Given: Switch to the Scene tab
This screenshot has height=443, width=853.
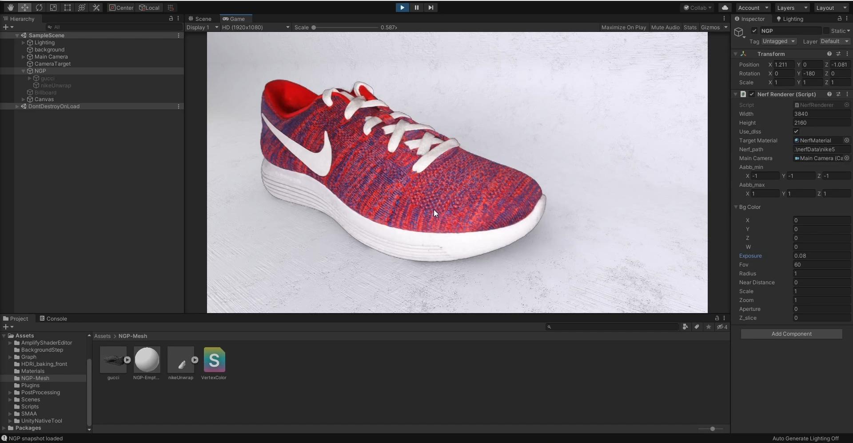Looking at the screenshot, I should (x=199, y=19).
